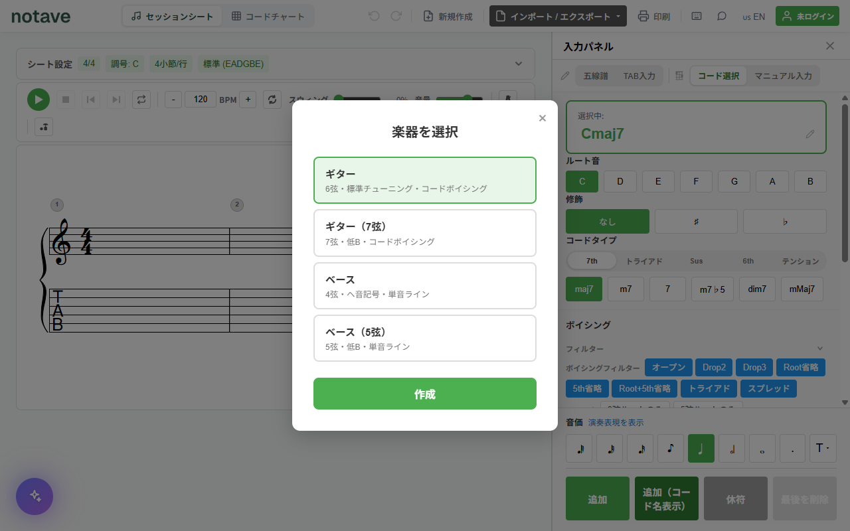Image resolution: width=850 pixels, height=531 pixels.
Task: Select the quarter note value highlighted green
Action: point(701,448)
